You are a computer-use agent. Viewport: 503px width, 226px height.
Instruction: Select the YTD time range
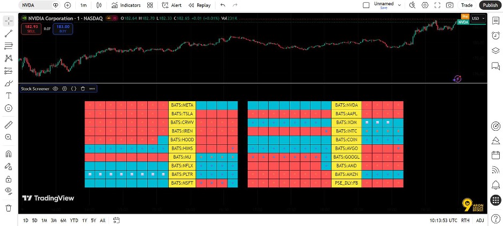tap(74, 221)
